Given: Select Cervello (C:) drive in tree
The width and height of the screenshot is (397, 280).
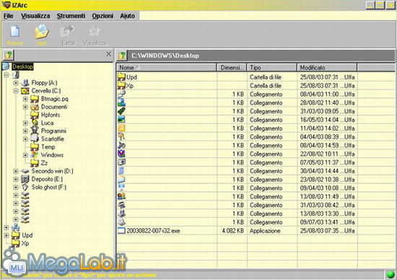Looking at the screenshot, I should click(x=46, y=91).
